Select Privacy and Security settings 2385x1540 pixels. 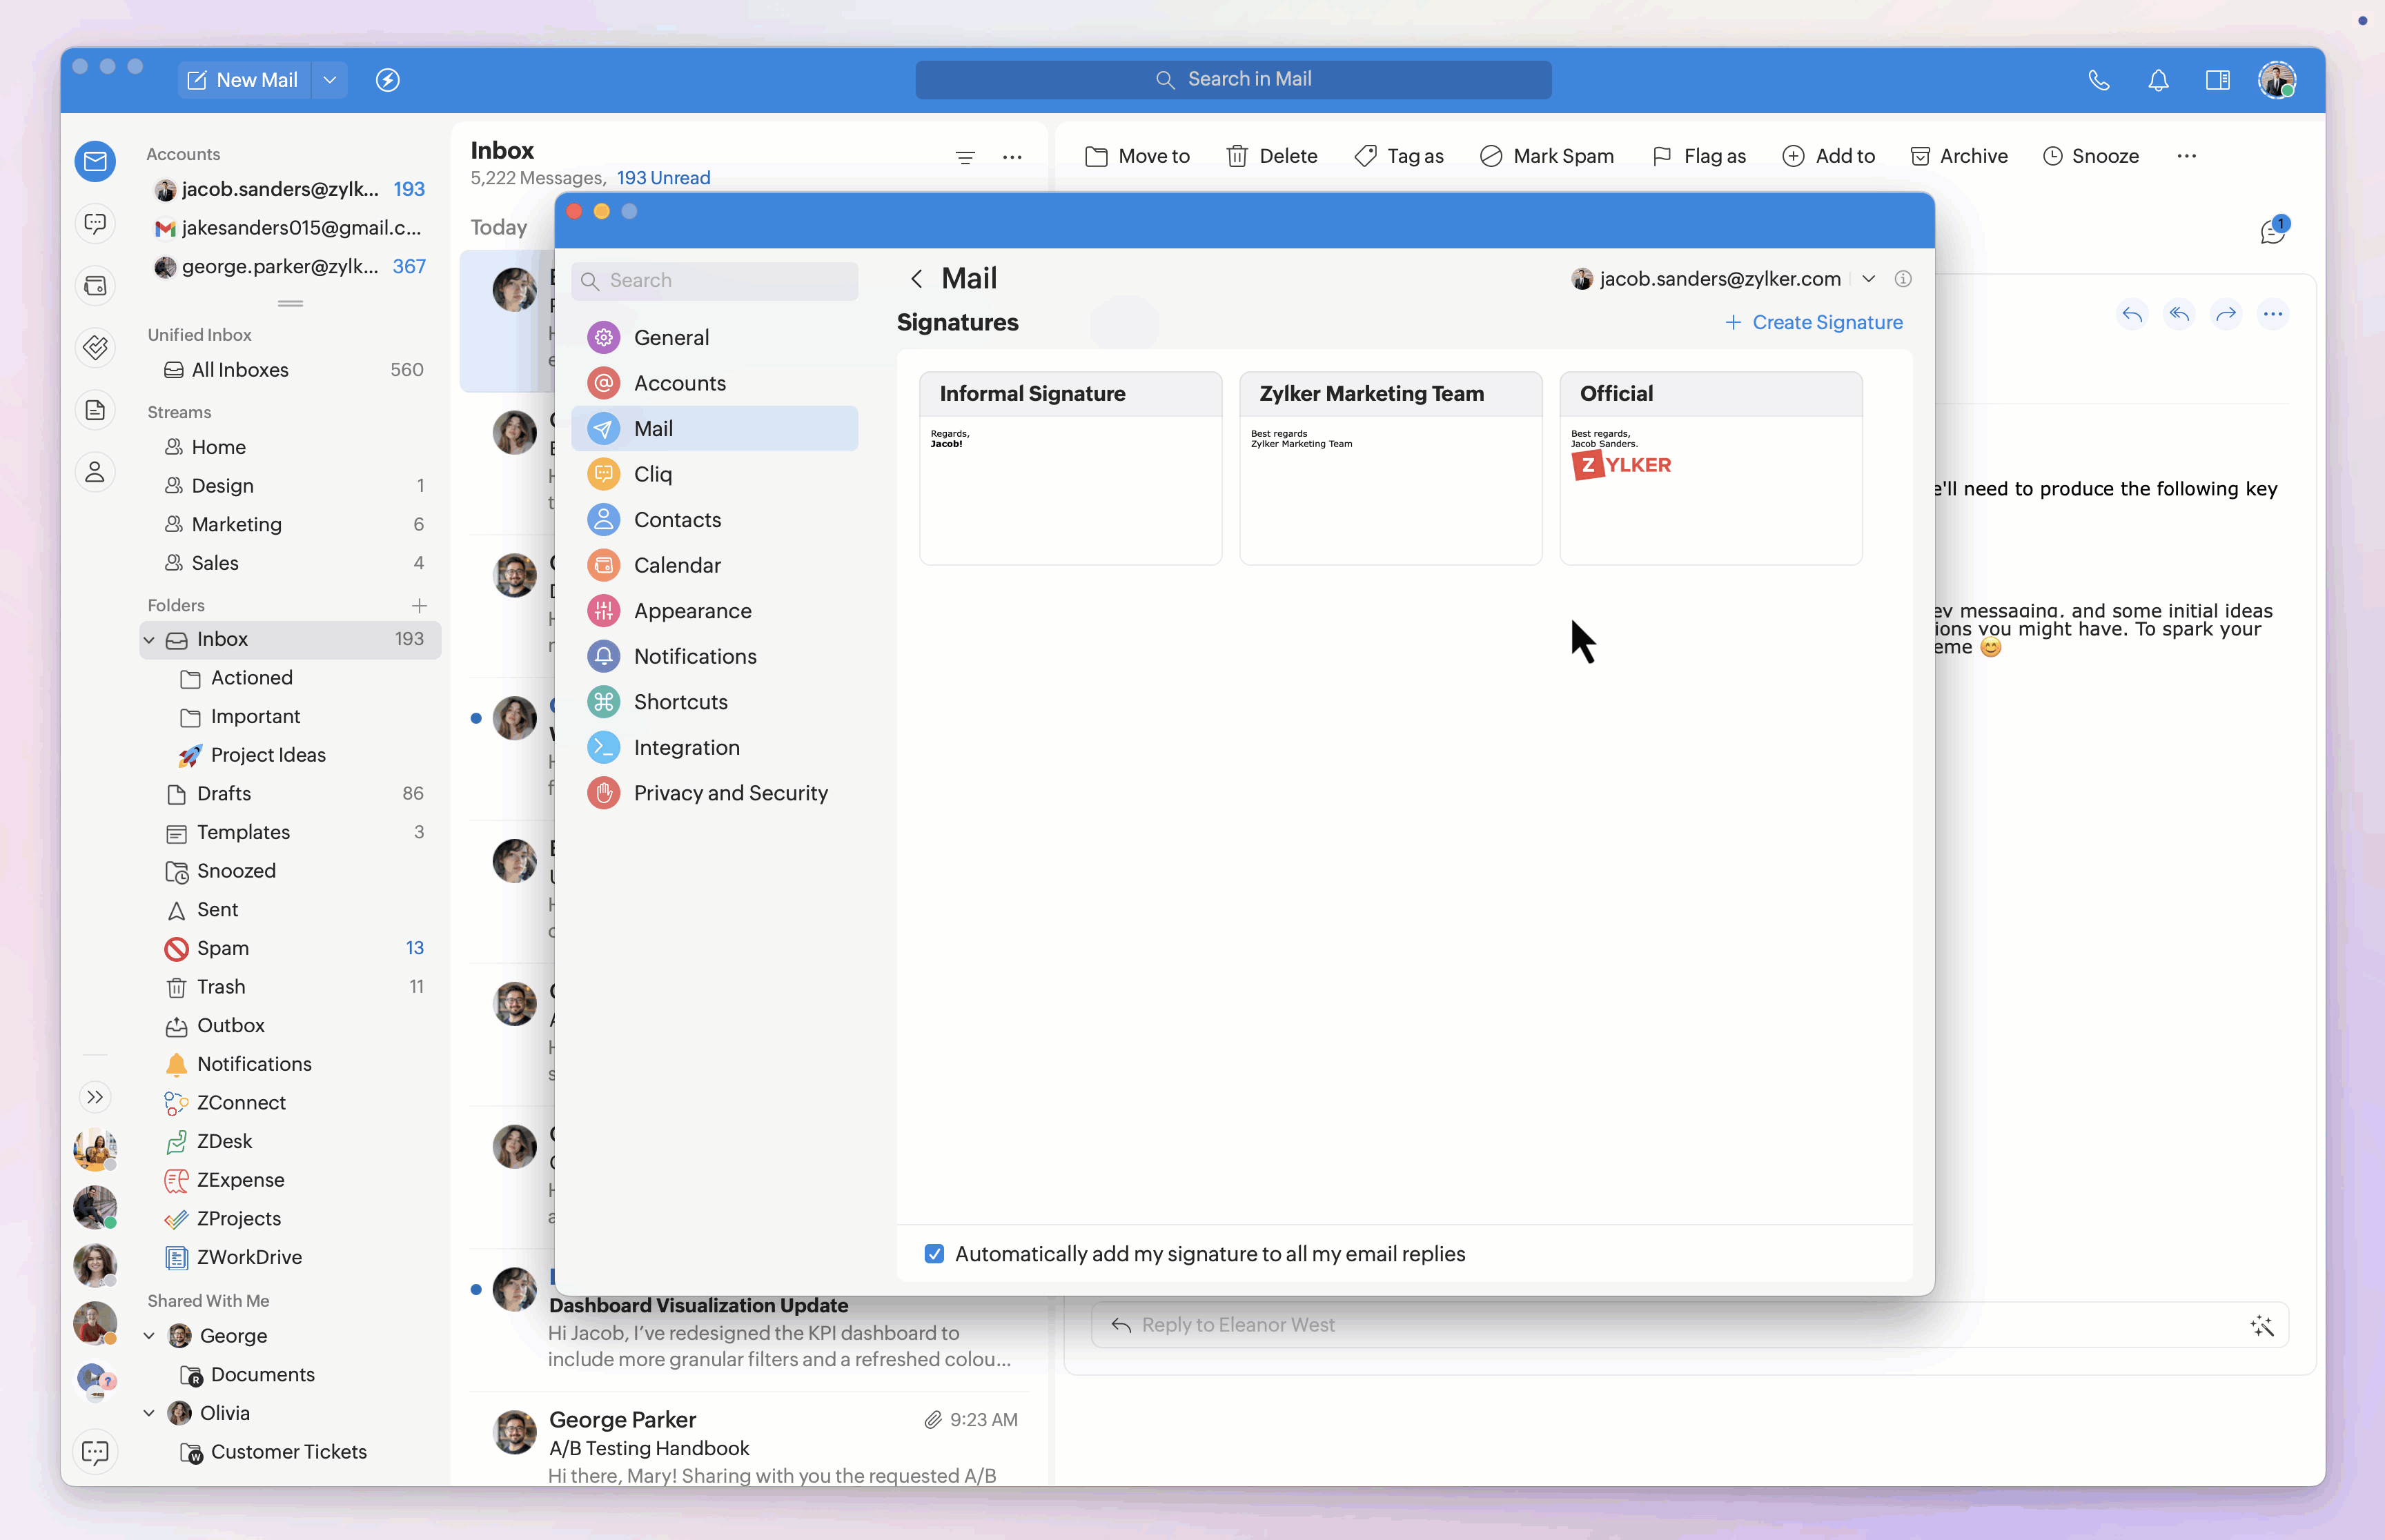click(730, 793)
